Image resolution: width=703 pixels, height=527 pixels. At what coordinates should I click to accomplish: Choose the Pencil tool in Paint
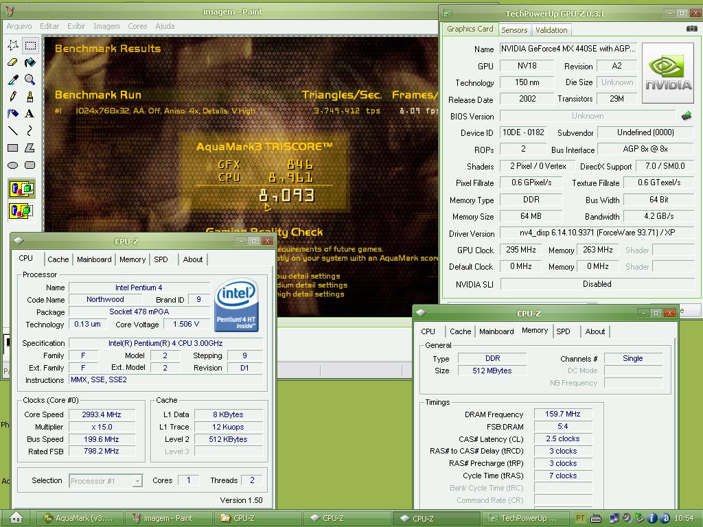[13, 96]
